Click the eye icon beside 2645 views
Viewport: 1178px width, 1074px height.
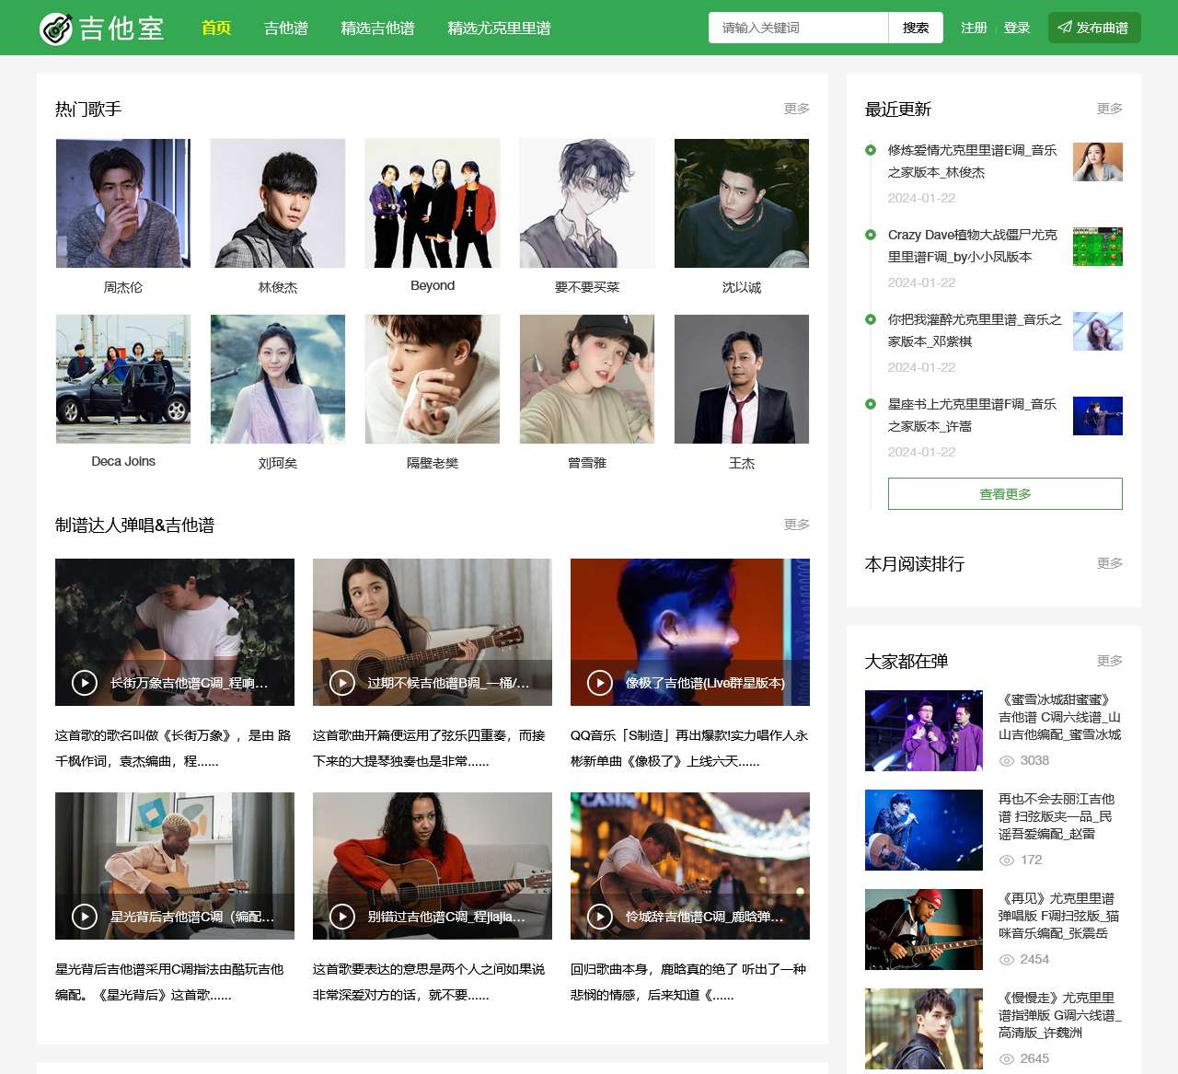pos(1007,1059)
